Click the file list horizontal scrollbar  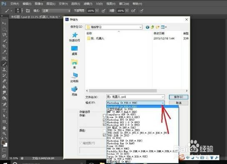coord(123,91)
